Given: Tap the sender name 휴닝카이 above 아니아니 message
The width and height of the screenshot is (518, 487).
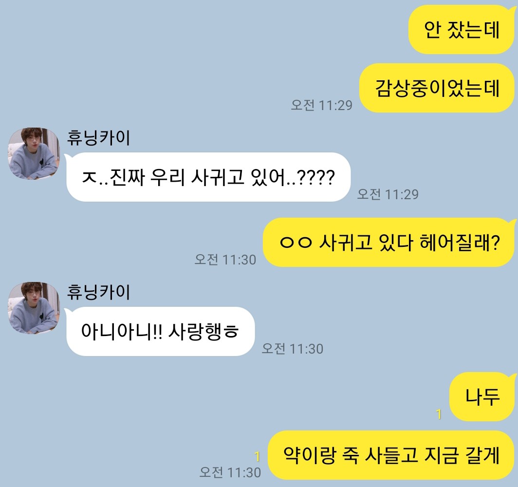Looking at the screenshot, I should 98,292.
